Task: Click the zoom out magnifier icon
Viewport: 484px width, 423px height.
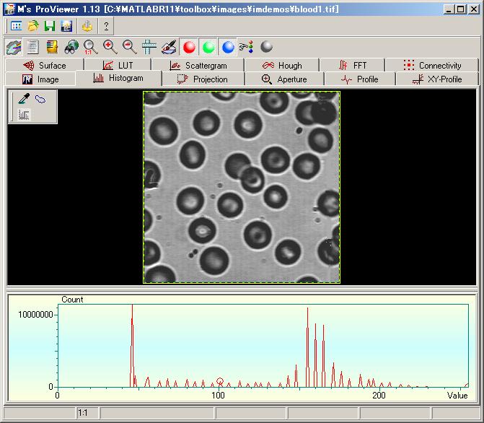Action: pyautogui.click(x=130, y=48)
